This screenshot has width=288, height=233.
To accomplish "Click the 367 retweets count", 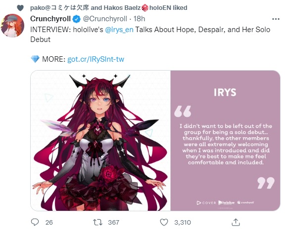I will click(114, 222).
